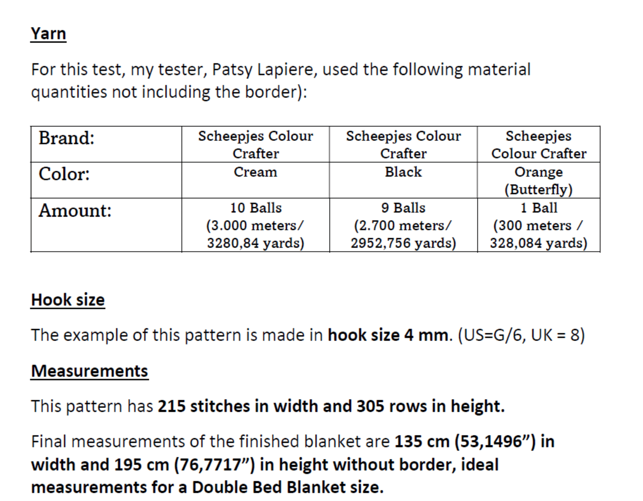Image resolution: width=643 pixels, height=501 pixels.
Task: Click the "Color:" table row label
Action: point(64,174)
